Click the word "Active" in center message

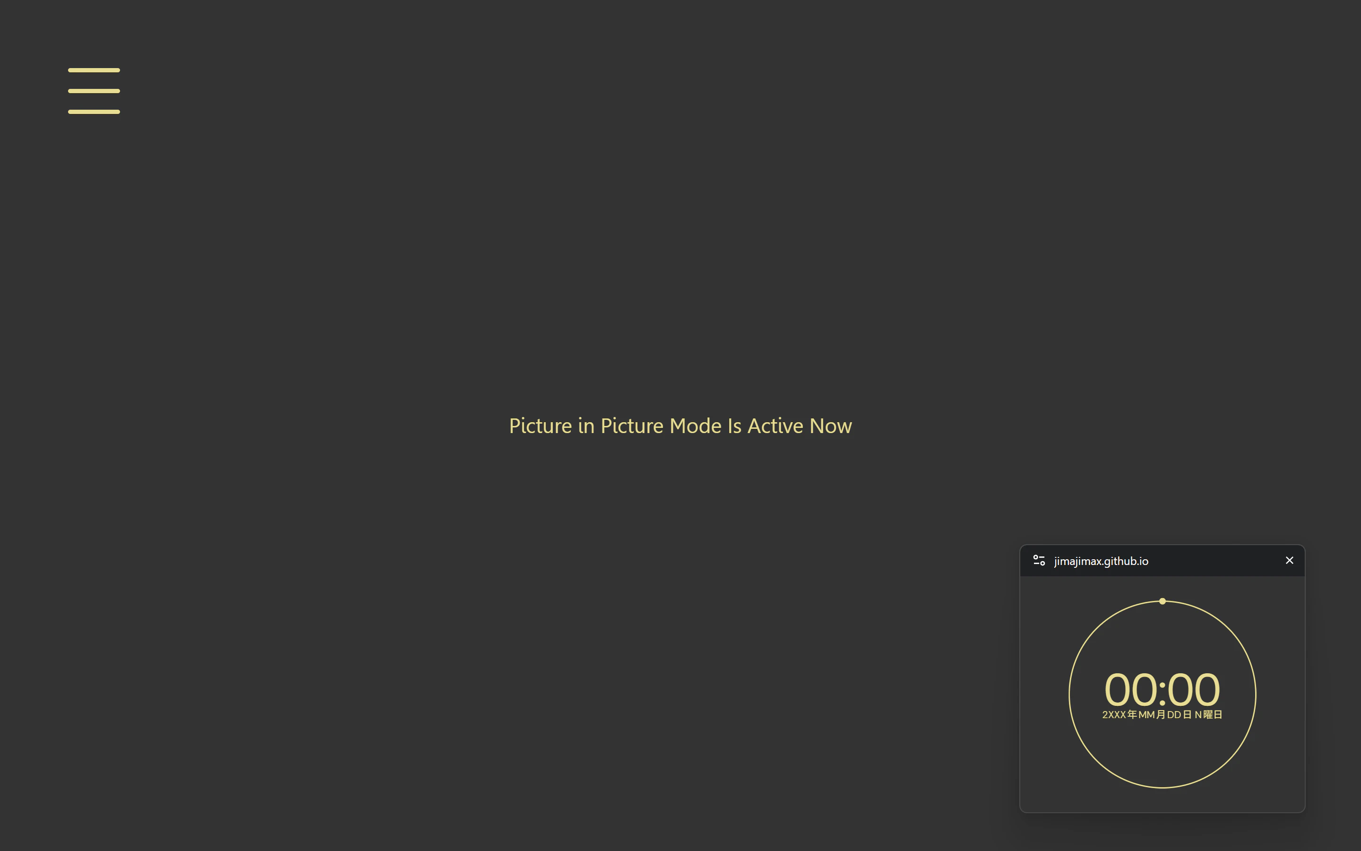(x=775, y=426)
